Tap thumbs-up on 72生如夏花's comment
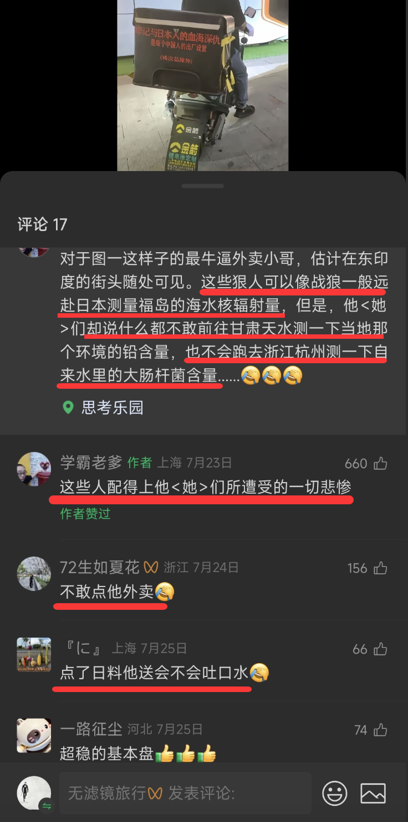This screenshot has width=408, height=822. (x=380, y=568)
